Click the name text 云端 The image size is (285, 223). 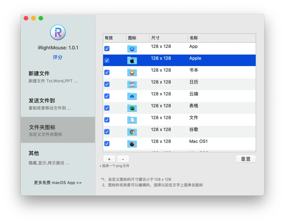click(194, 94)
